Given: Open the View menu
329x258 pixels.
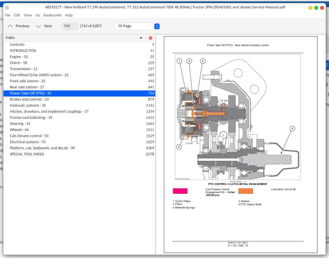Looking at the screenshot, I should 28,15.
